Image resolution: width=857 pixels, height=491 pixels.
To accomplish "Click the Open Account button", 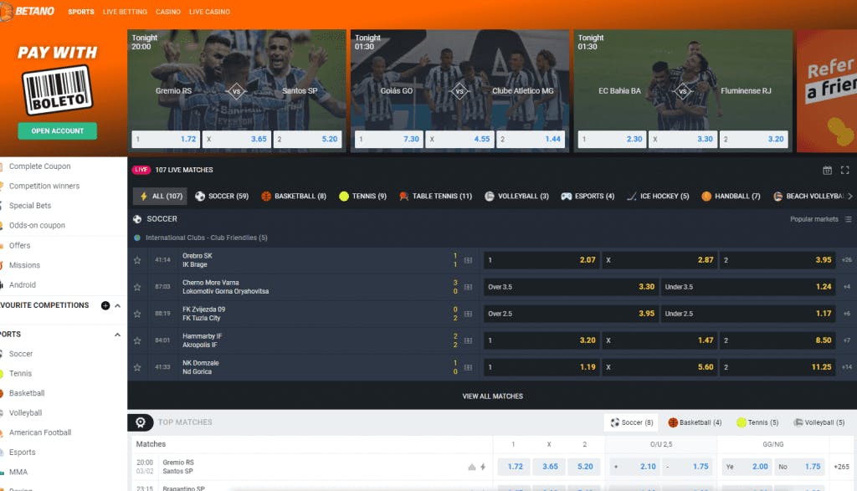I will [57, 130].
